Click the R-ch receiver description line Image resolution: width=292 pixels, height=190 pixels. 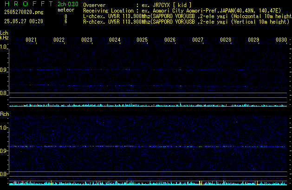pos(186,22)
